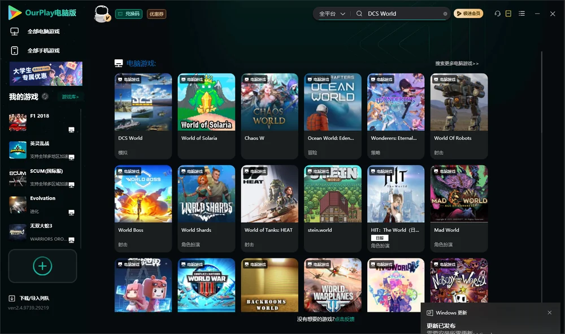Open the 优惠券 coupon button
This screenshot has width=565, height=334.
[x=157, y=14]
